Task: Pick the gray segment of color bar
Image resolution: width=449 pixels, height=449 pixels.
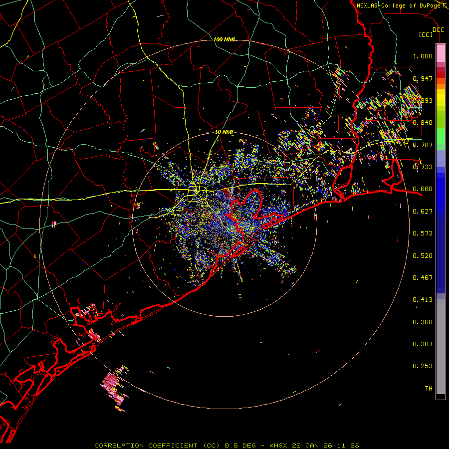Action: pyautogui.click(x=441, y=347)
